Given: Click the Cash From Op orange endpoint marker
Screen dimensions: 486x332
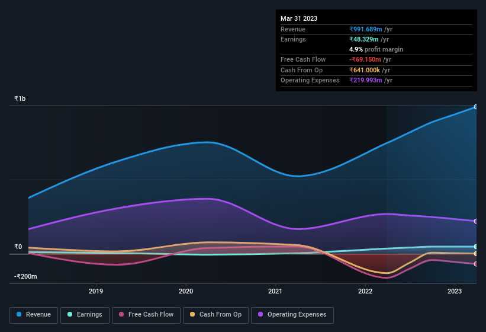Looking at the screenshot, I should click(x=475, y=254).
